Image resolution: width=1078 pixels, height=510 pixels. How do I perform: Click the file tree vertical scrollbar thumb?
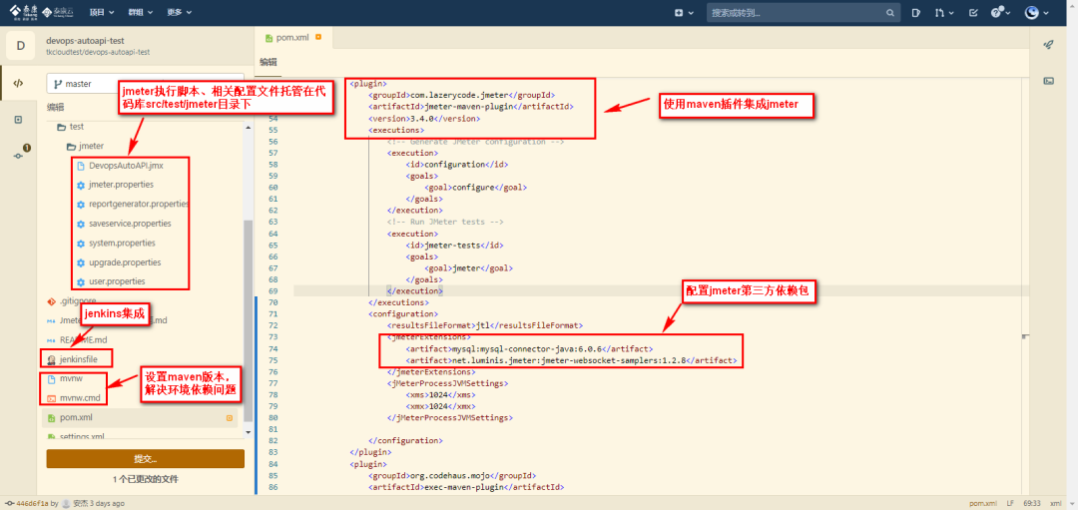click(249, 319)
